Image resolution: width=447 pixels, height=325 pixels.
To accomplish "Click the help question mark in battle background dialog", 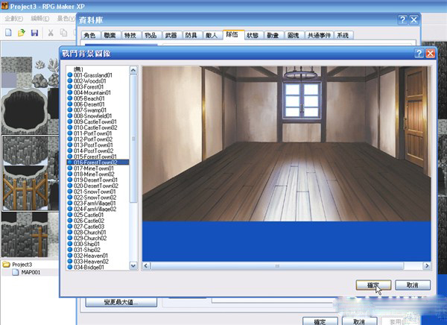I will [x=419, y=54].
